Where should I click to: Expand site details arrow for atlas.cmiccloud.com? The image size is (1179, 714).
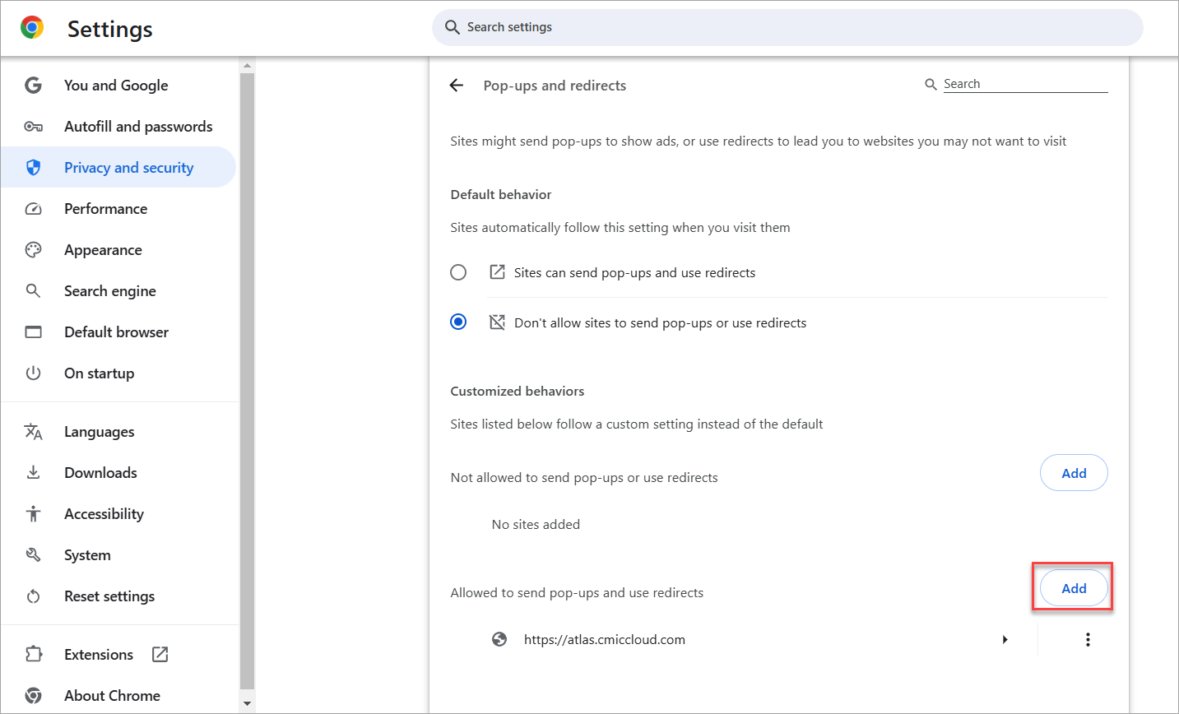(1005, 639)
